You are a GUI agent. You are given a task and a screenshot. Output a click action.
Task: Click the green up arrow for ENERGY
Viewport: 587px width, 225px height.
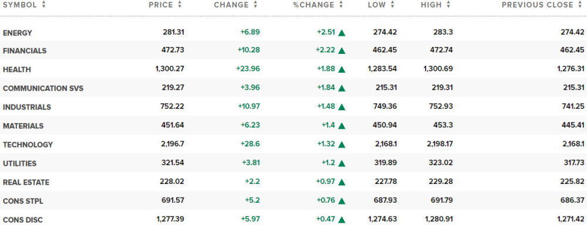pos(342,32)
